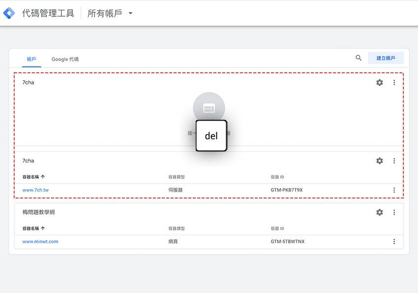Viewport: 418px width, 293px height.
Task: Open settings gear for 7cha account with www.7ch.tw
Action: [379, 161]
